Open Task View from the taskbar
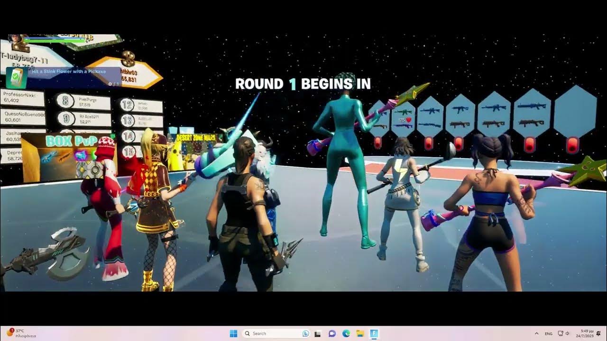 click(319, 333)
